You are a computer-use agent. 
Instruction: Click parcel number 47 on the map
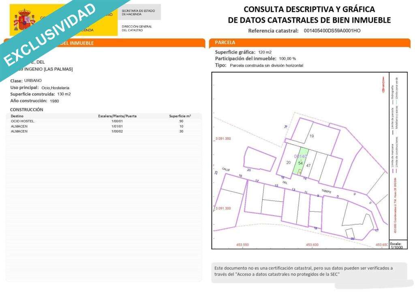point(308,166)
